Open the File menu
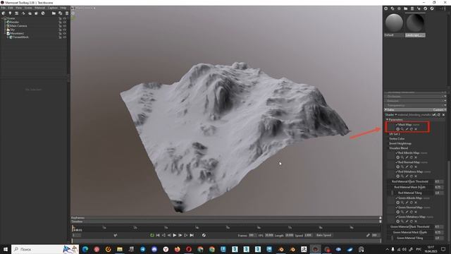The width and height of the screenshot is (451, 254). tap(3, 8)
